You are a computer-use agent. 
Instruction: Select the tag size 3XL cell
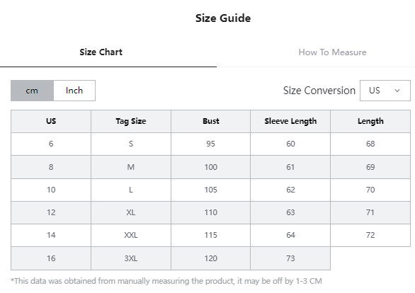coord(131,258)
